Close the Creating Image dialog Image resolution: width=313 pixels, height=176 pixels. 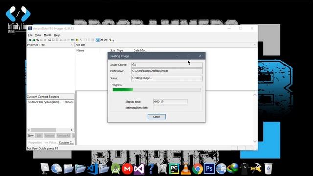[x=200, y=56]
